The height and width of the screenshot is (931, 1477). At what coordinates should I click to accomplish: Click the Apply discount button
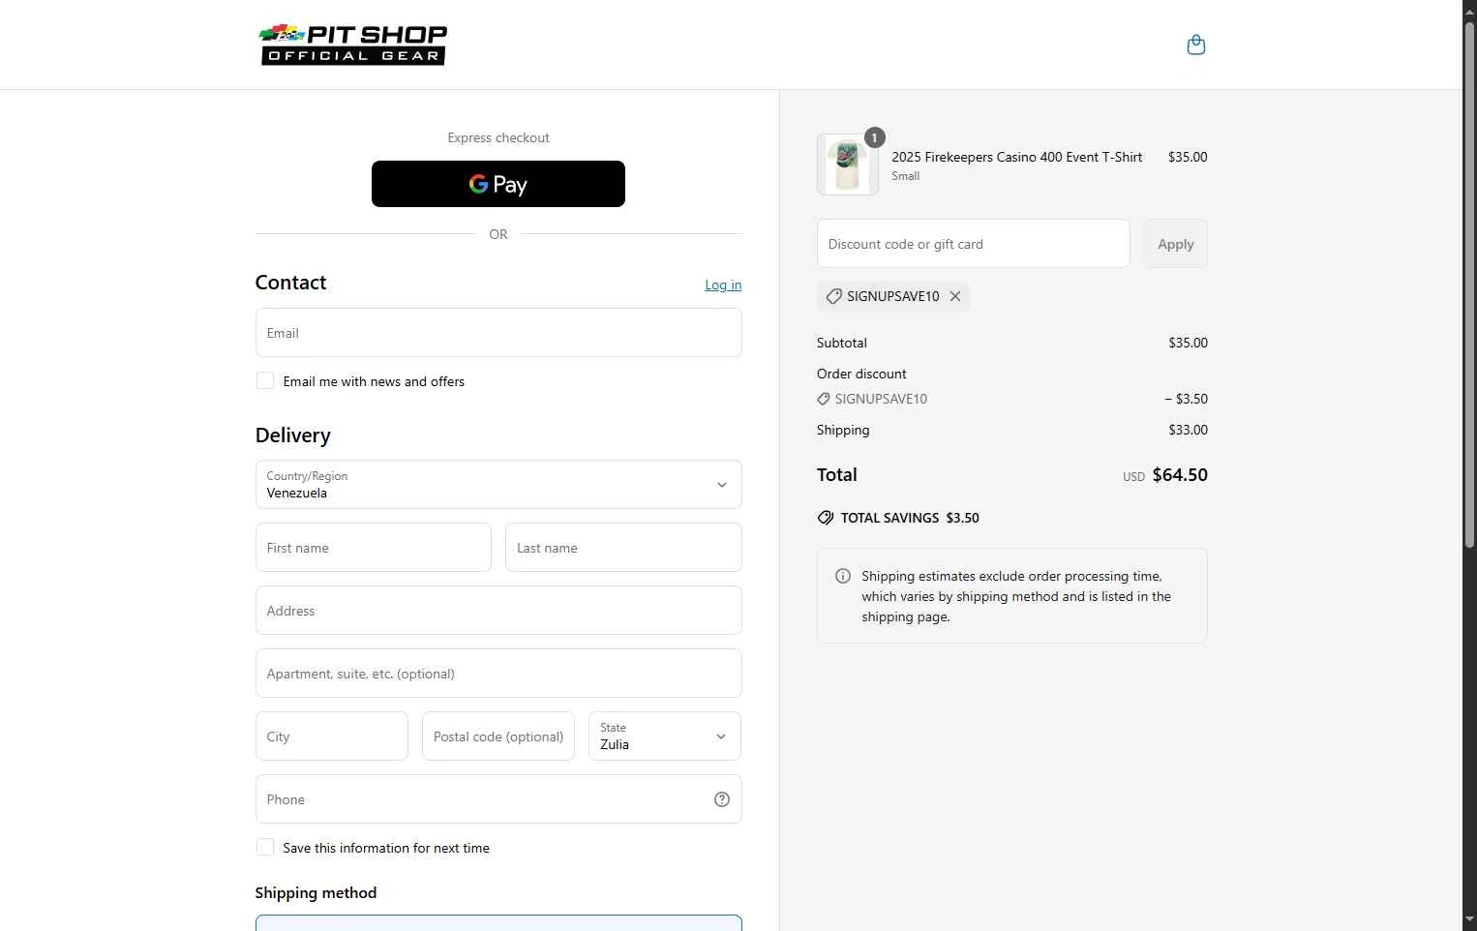(1176, 244)
